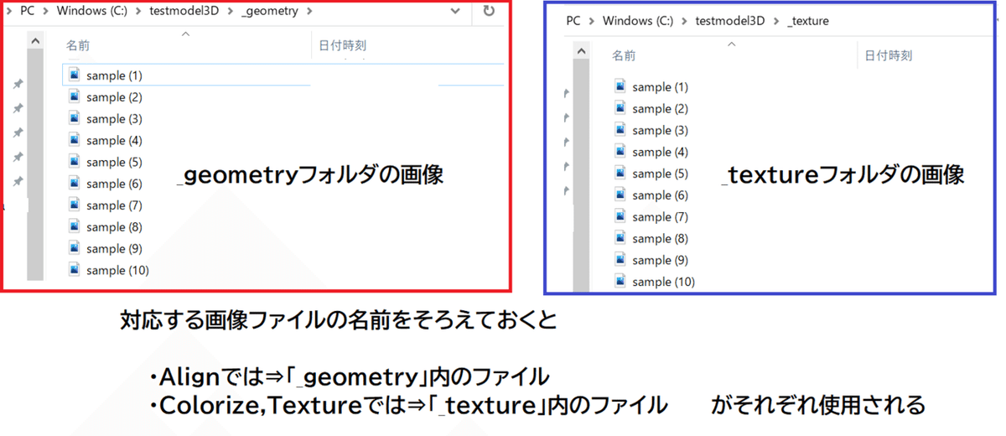
Task: Expand chevron after testmodel3D in _geometry window breadcrumb
Action: pyautogui.click(x=230, y=12)
